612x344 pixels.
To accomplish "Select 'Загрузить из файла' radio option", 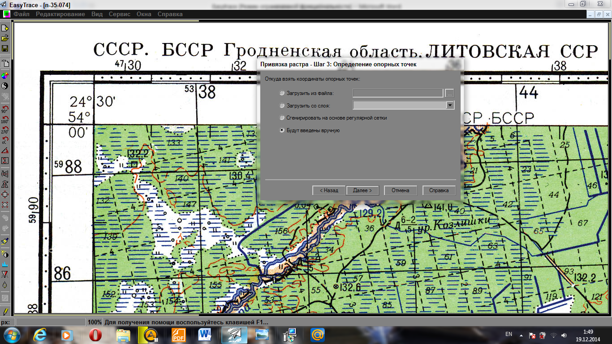I will [x=282, y=93].
